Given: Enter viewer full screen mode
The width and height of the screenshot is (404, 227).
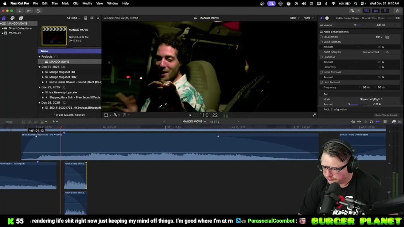Looking at the screenshot, I should pos(314,115).
